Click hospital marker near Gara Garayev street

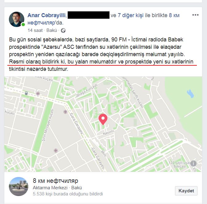click(x=65, y=112)
